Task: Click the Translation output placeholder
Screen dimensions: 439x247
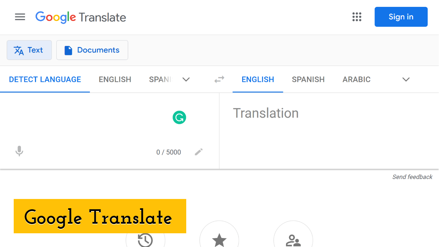Action: [x=266, y=113]
